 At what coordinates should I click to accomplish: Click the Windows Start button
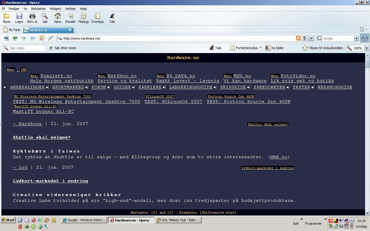pyautogui.click(x=8, y=220)
